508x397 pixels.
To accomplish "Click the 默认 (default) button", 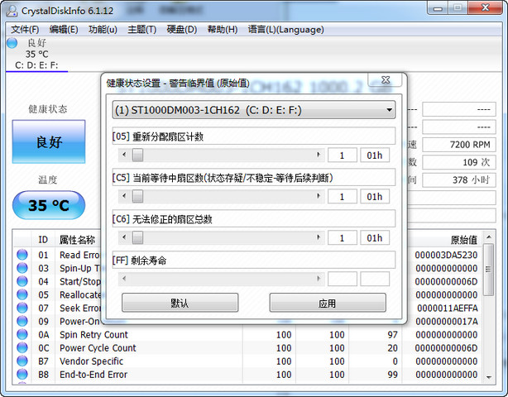I will coord(180,303).
